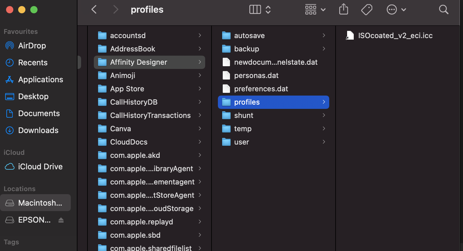Click the Tags toolbar icon
This screenshot has width=463, height=251.
pos(367,10)
